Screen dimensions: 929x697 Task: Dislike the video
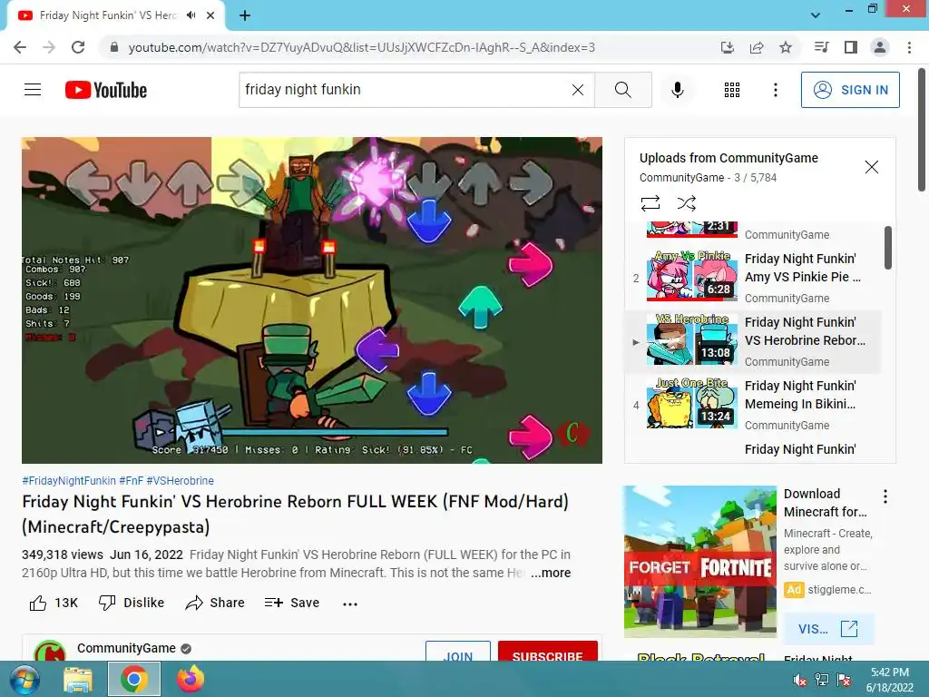click(131, 603)
